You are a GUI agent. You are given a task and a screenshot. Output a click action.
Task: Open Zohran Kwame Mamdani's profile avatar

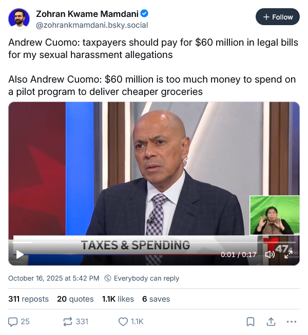tap(19, 19)
